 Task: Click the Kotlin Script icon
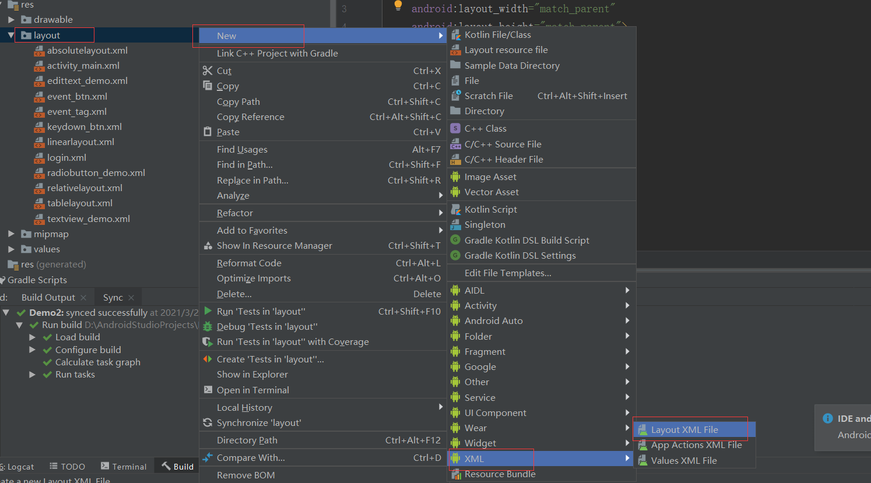[456, 210]
